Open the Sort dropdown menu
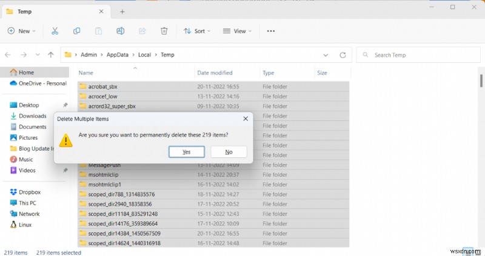This screenshot has width=485, height=256. point(197,31)
